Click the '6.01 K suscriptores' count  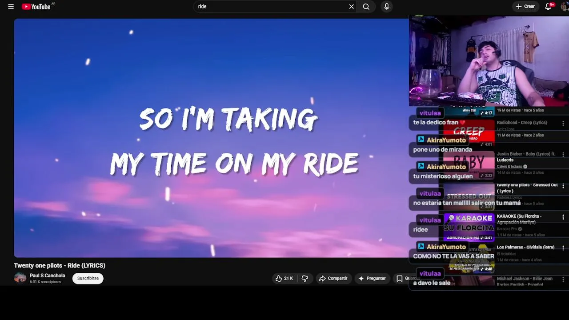point(45,282)
